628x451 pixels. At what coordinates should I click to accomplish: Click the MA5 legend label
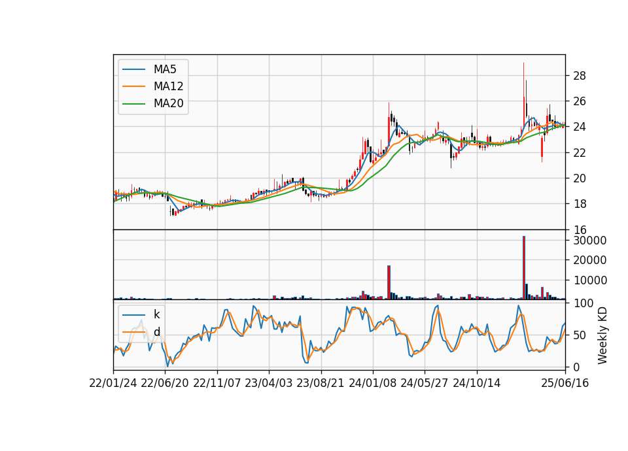pos(165,69)
